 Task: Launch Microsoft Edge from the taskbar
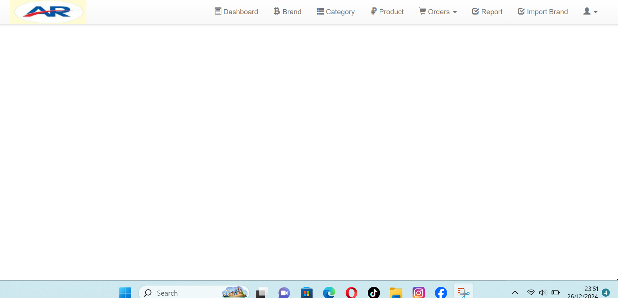[x=329, y=293]
